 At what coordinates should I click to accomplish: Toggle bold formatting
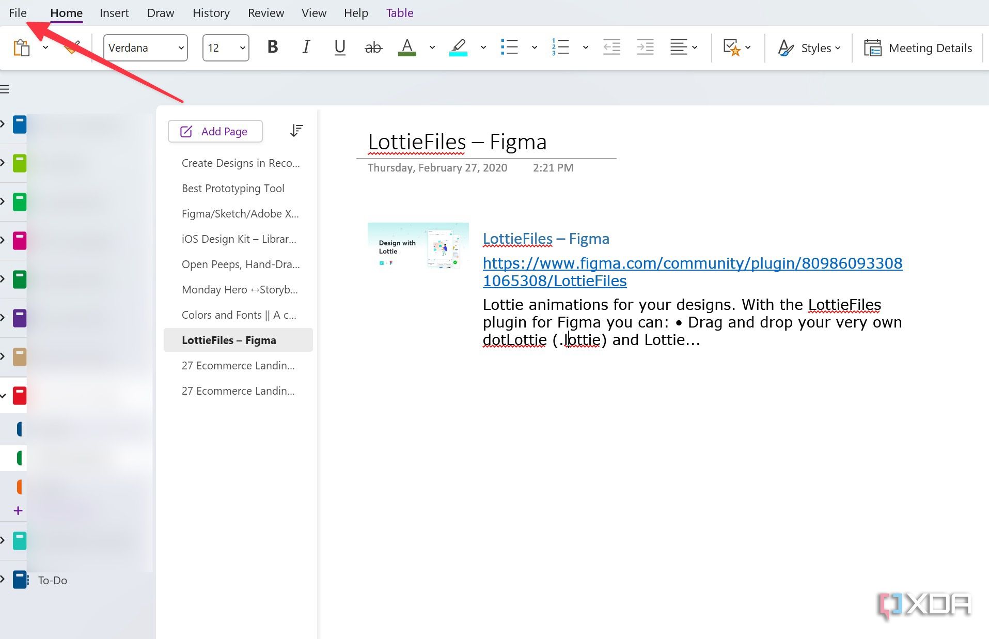[x=272, y=47]
